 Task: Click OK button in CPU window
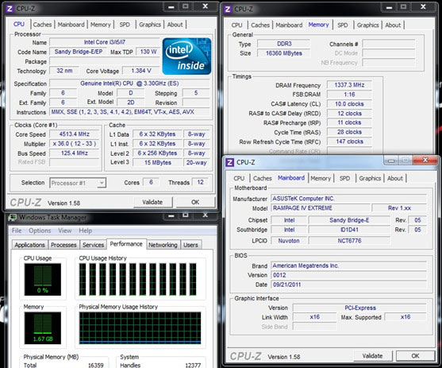195,202
